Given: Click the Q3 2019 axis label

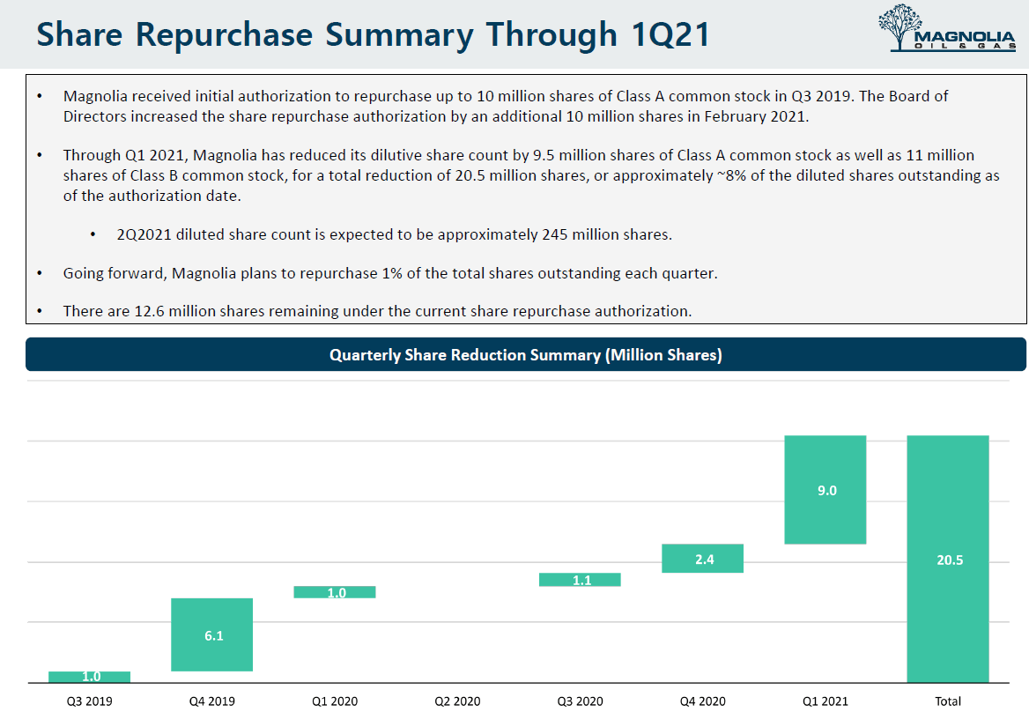Looking at the screenshot, I should coord(90,701).
